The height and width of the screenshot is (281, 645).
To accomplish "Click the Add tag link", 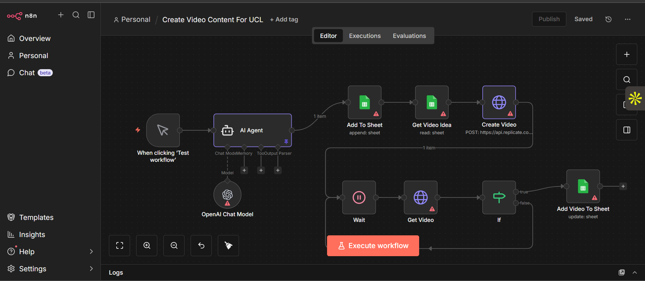I will point(284,19).
